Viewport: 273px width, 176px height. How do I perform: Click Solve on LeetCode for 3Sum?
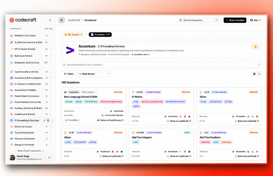pyautogui.click(x=247, y=121)
